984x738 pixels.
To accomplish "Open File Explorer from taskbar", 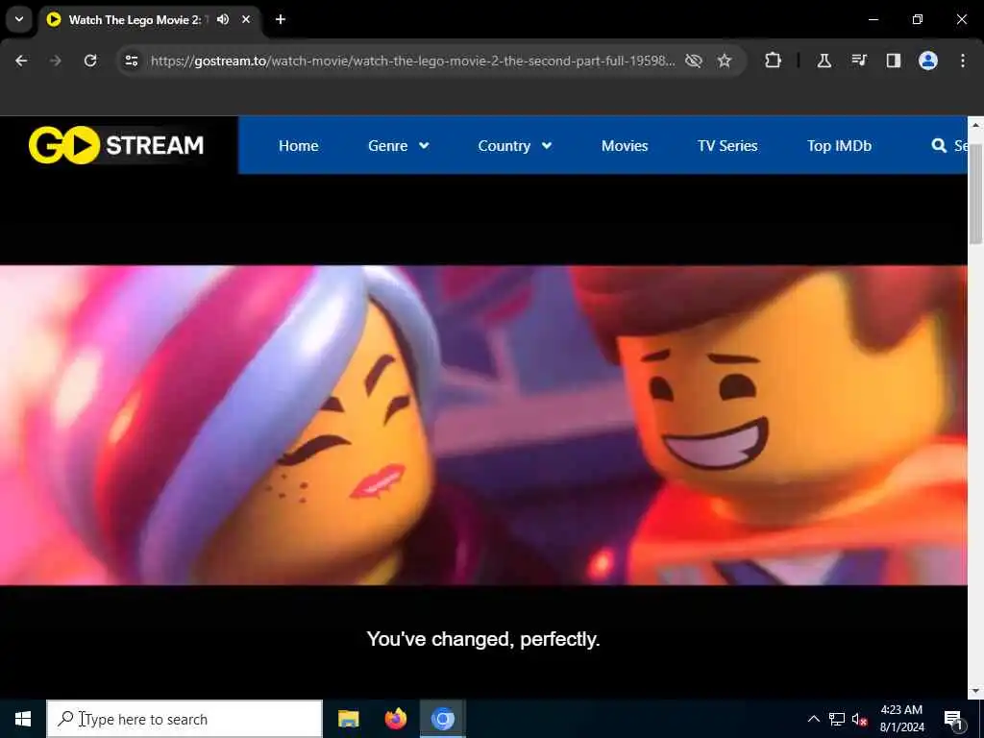I will pos(348,719).
